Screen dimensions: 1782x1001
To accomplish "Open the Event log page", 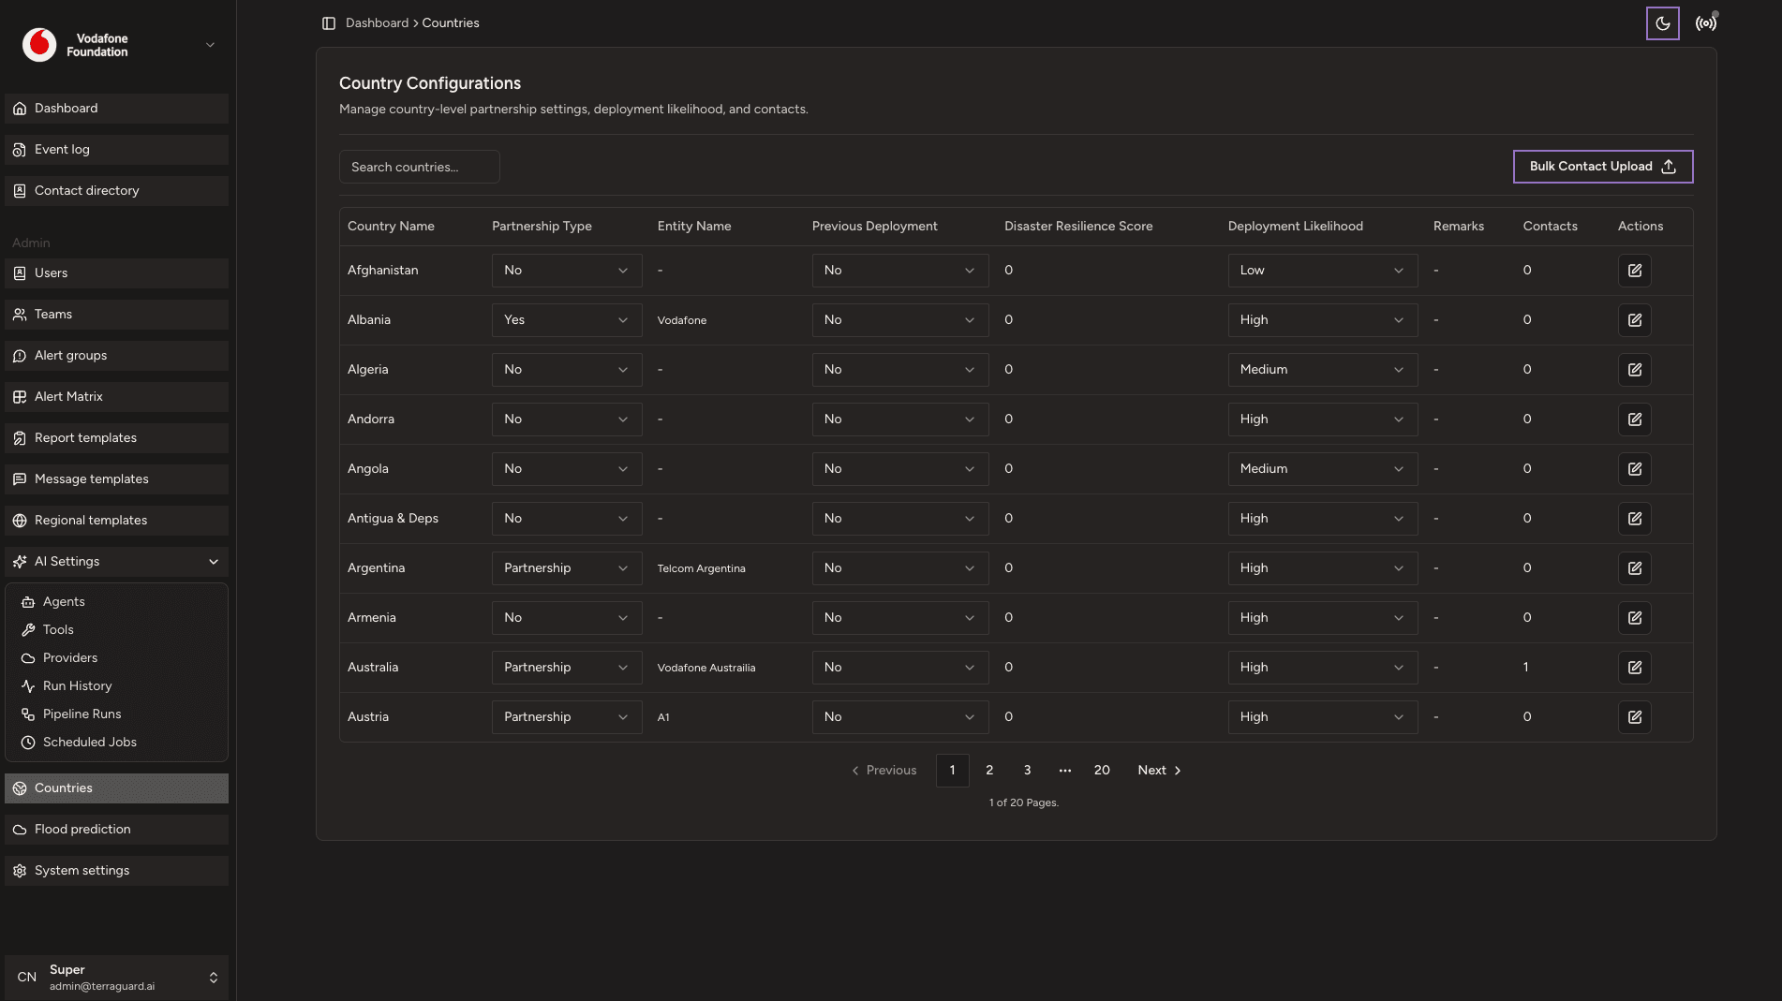I will [x=116, y=150].
